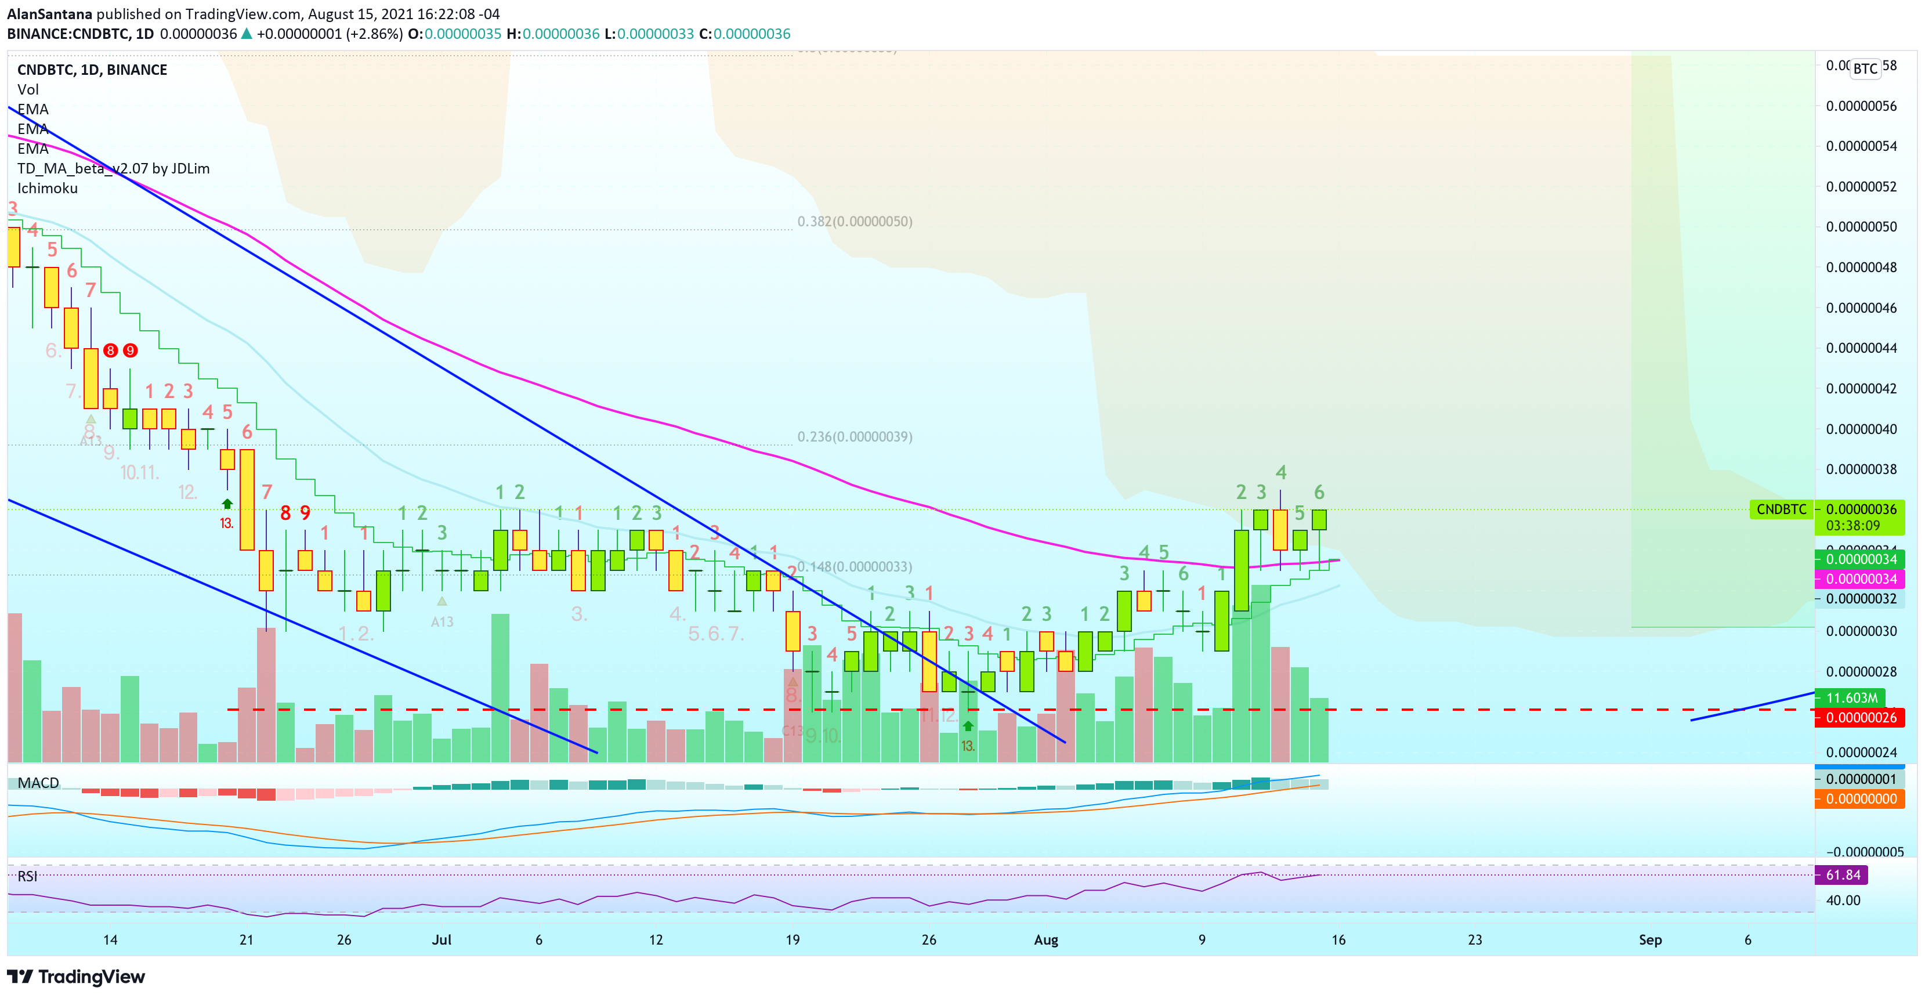The width and height of the screenshot is (1925, 998).
Task: Click the TradingView logo at bottom left
Action: click(75, 977)
